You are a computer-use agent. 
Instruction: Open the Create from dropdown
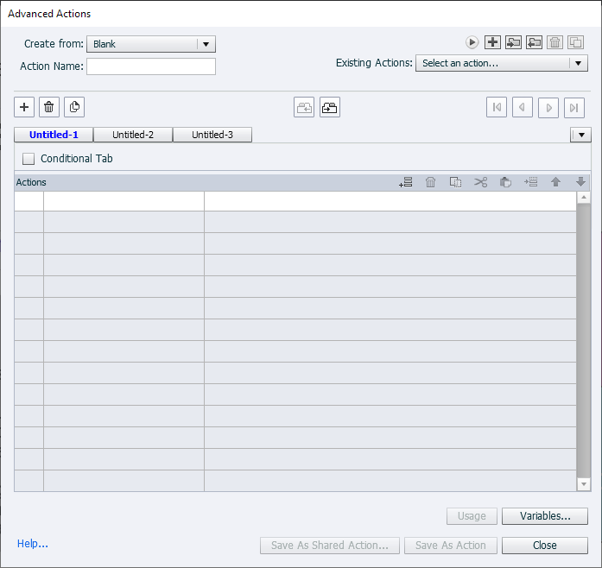151,44
